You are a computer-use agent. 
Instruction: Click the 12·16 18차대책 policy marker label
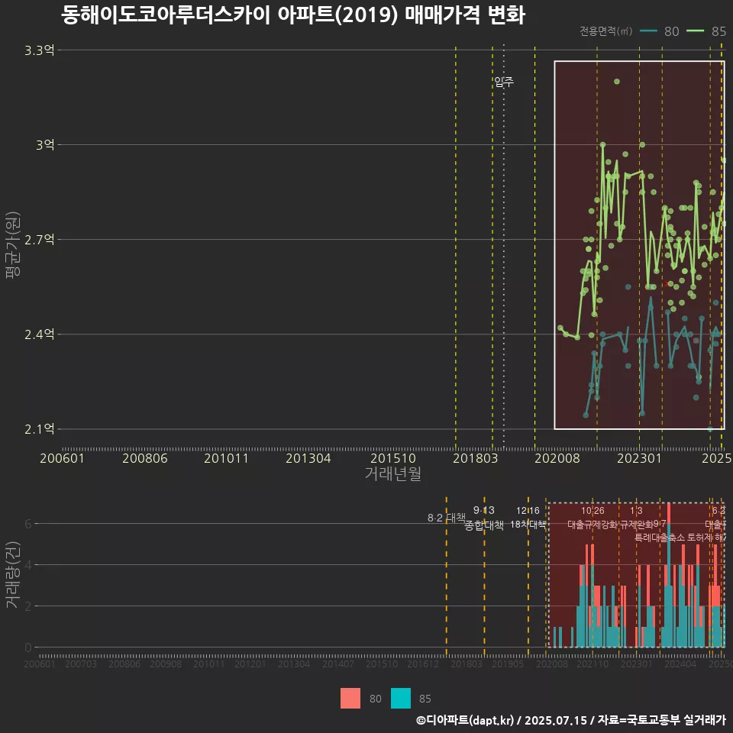tap(528, 518)
